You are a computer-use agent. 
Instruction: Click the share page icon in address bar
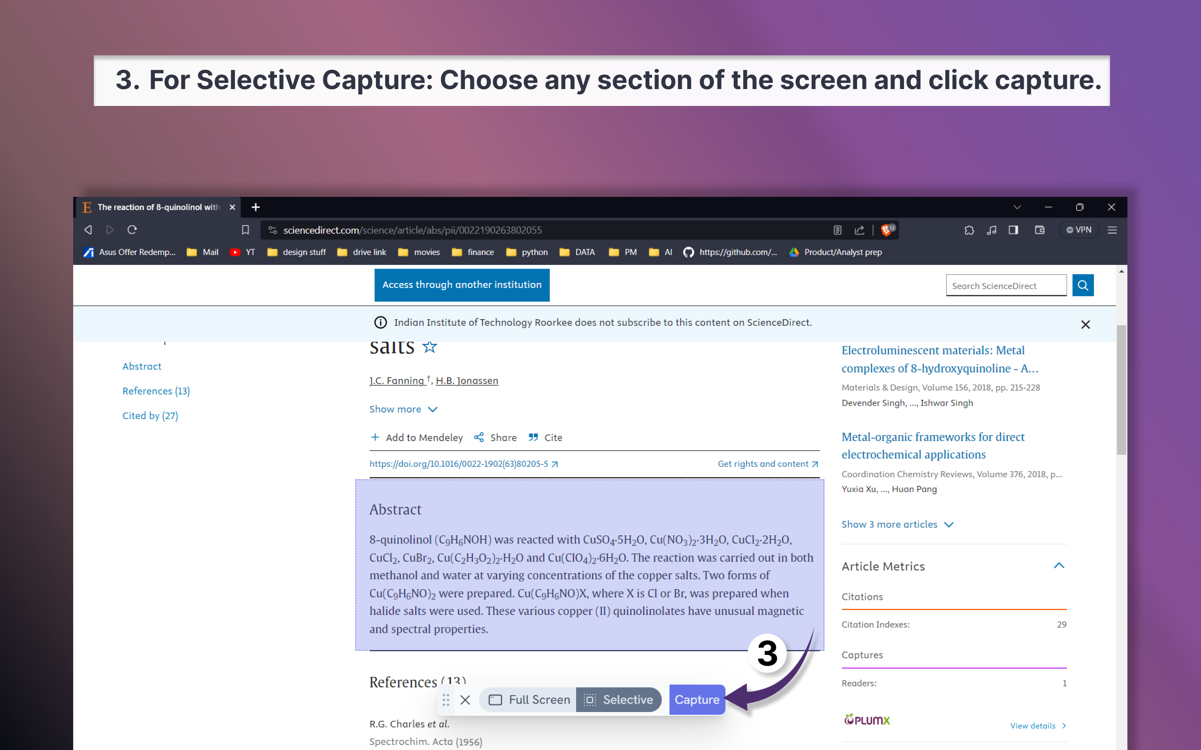click(859, 230)
